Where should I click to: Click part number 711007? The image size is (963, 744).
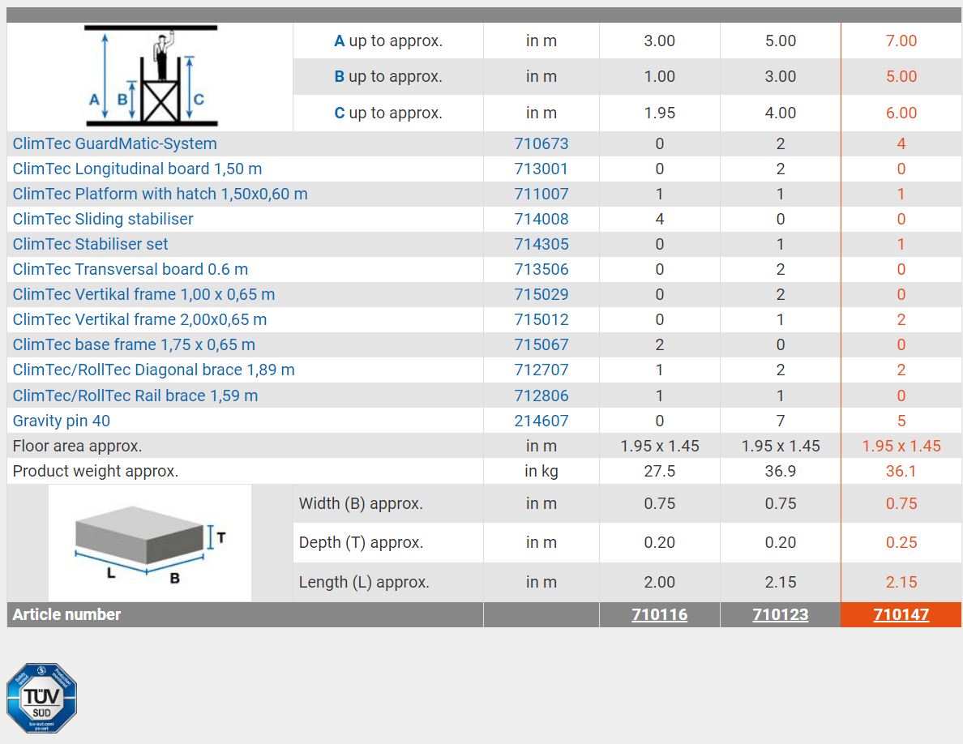click(541, 194)
